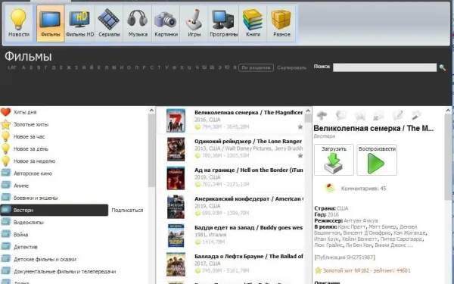
Task: Open the Фильмы HD category
Action: point(79,23)
